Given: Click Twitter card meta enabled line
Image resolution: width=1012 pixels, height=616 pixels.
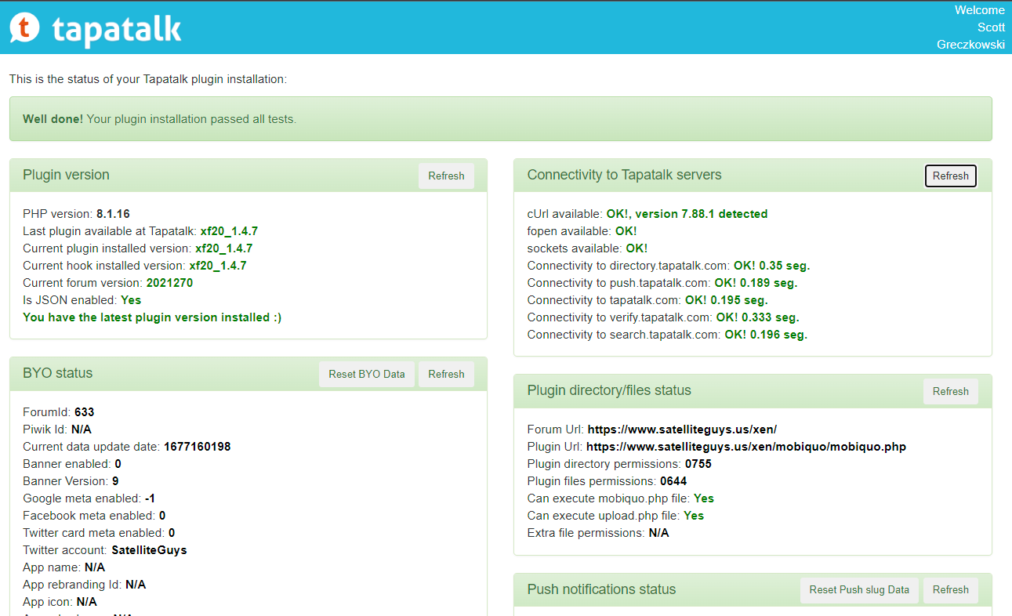Looking at the screenshot, I should [x=99, y=533].
